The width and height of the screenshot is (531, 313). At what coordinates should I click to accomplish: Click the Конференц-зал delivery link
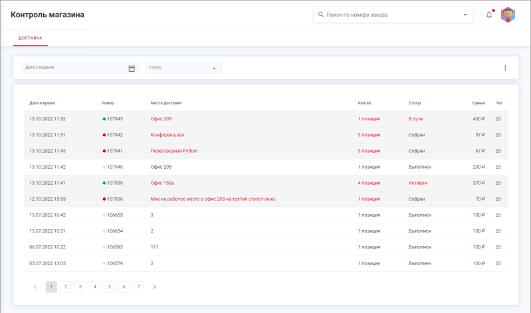167,135
